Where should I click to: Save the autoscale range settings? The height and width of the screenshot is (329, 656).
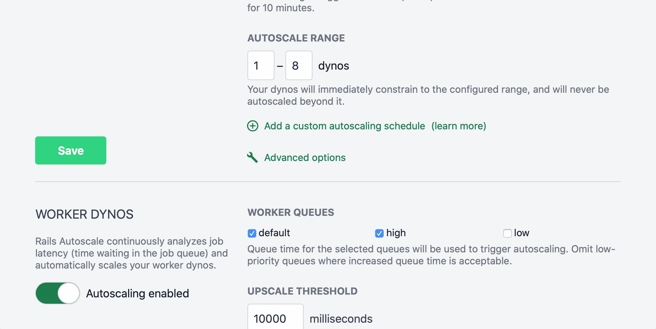tap(70, 150)
